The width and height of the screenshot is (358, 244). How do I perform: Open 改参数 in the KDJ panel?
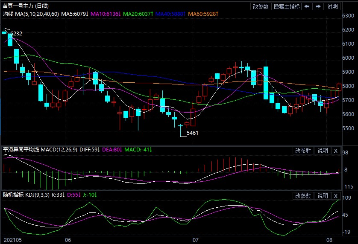[303, 196]
